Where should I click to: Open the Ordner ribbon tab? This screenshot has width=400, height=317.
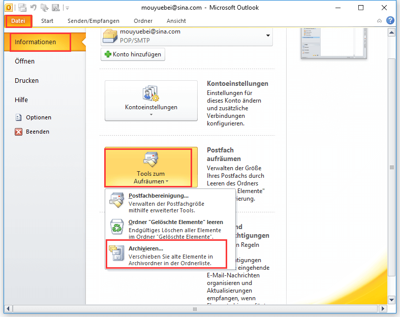point(143,21)
